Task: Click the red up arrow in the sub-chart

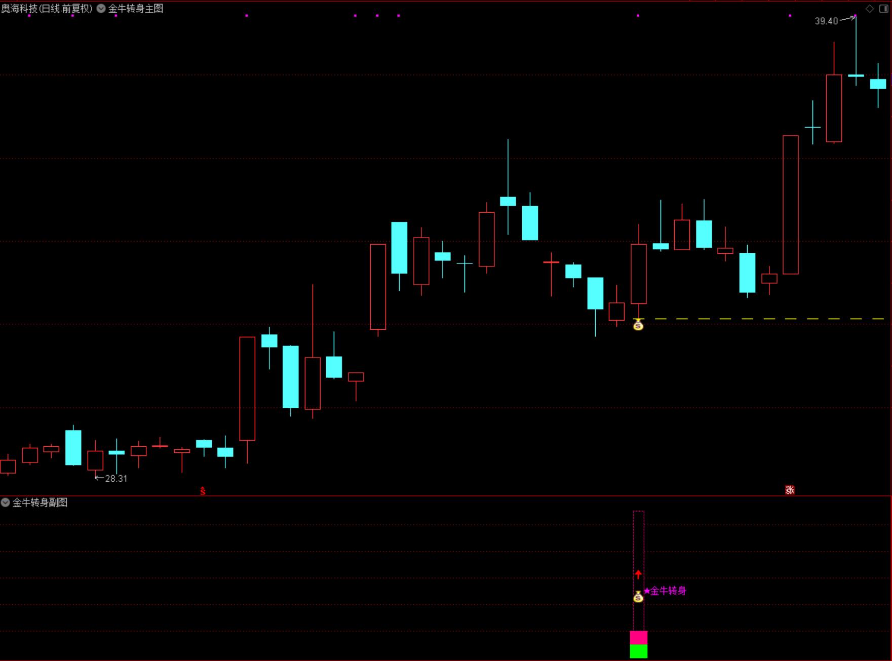Action: point(638,574)
